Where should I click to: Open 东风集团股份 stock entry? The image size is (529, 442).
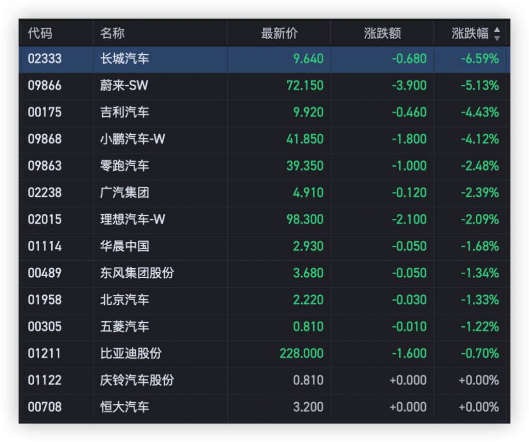pyautogui.click(x=137, y=274)
